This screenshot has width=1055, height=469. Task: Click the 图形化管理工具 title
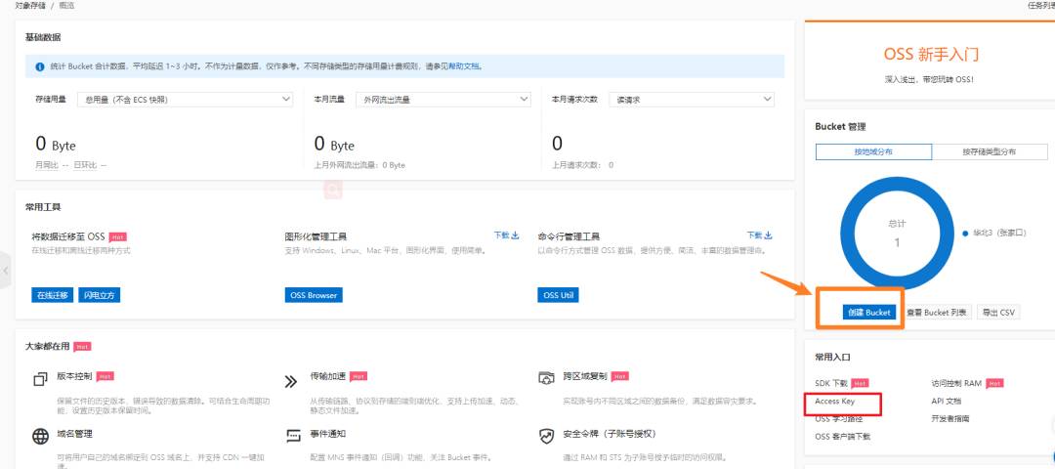coord(316,236)
